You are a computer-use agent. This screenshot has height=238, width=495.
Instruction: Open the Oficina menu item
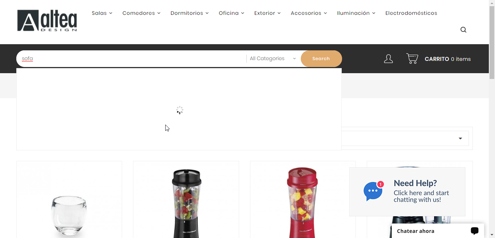pyautogui.click(x=231, y=13)
